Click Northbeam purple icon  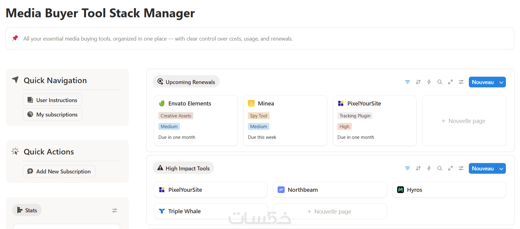[281, 190]
